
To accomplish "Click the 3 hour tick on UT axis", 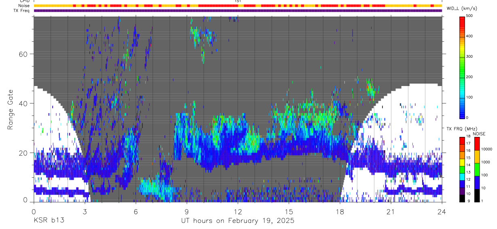I will [x=85, y=211].
